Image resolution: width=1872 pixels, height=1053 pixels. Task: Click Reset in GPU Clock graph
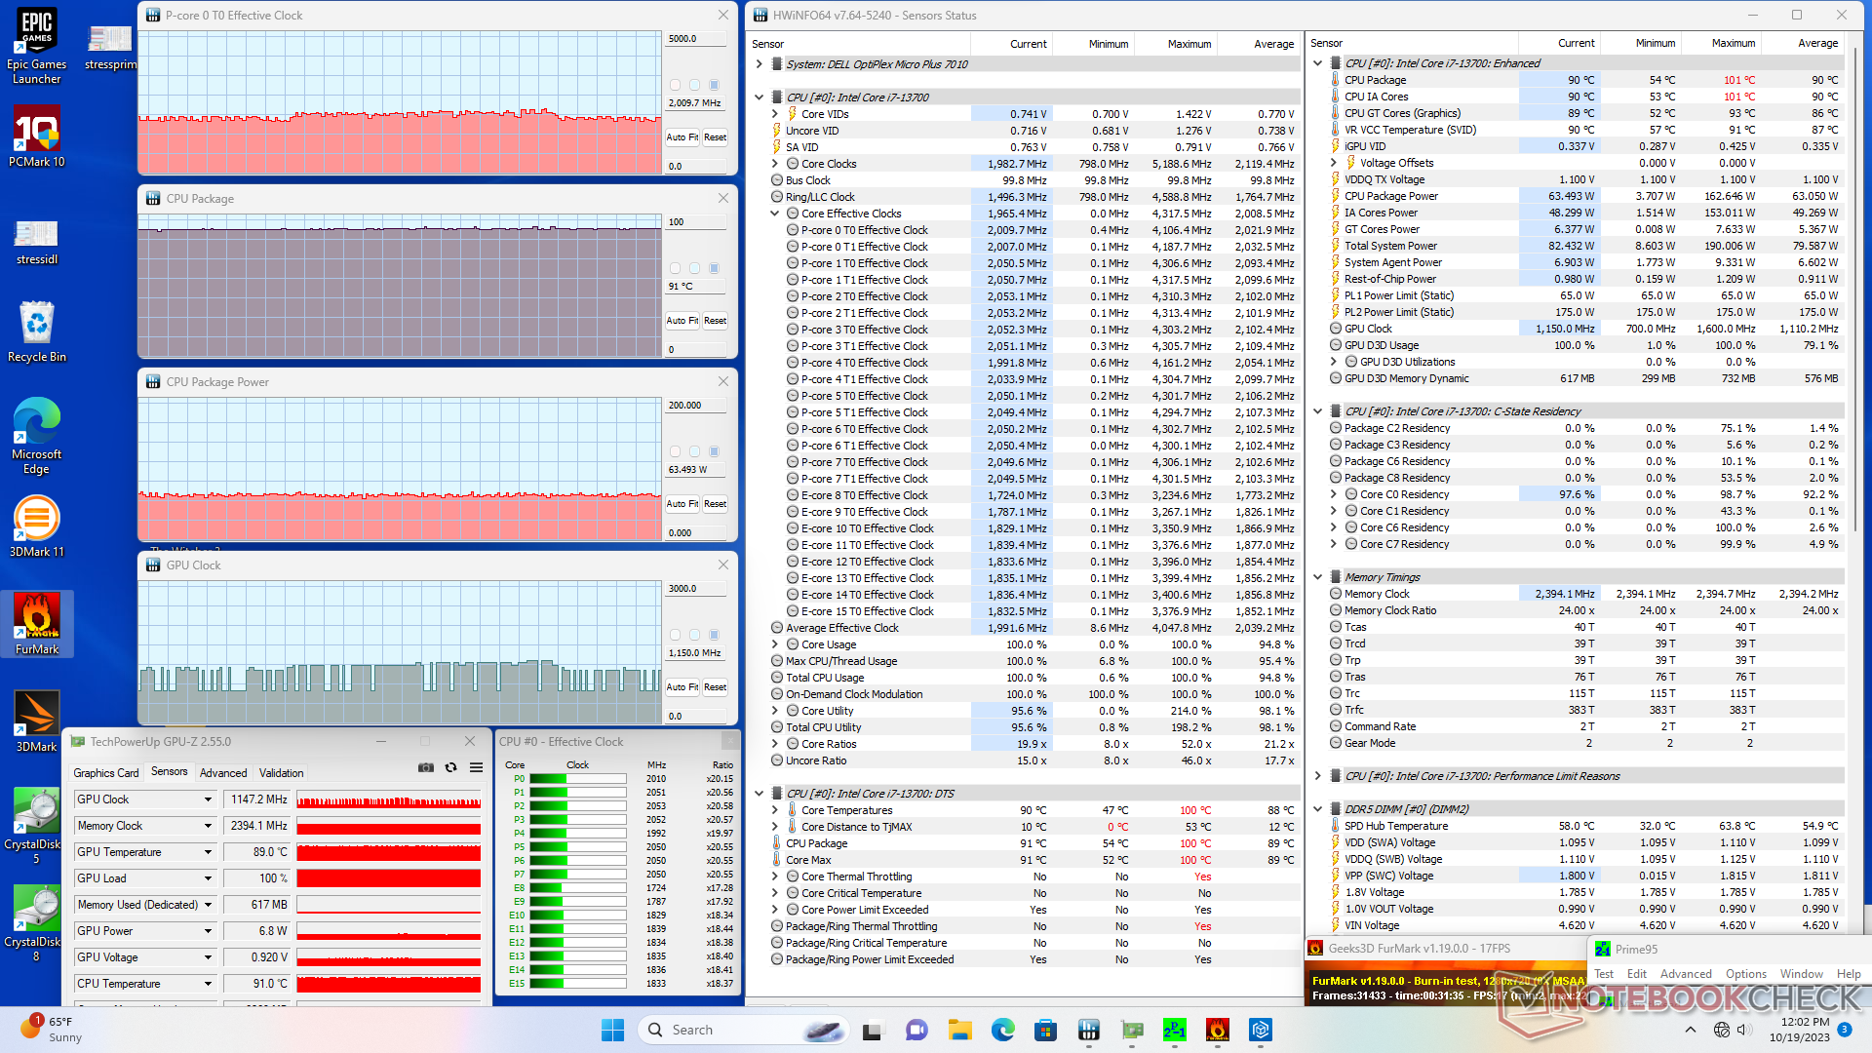715,687
